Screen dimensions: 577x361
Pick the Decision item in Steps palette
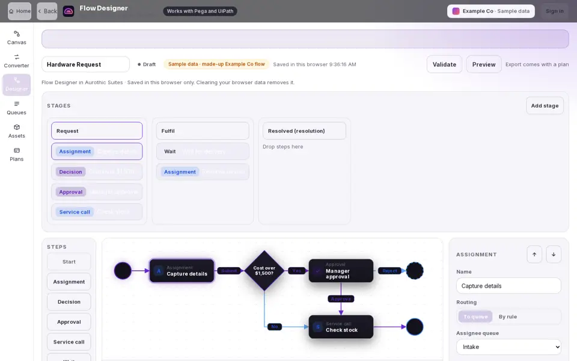(69, 301)
